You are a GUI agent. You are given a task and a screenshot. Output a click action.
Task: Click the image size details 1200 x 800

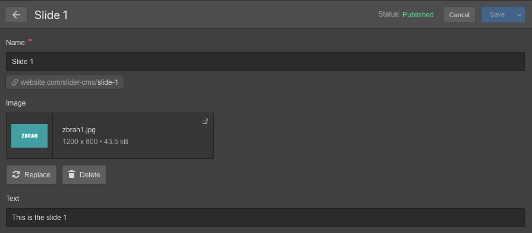coord(80,141)
